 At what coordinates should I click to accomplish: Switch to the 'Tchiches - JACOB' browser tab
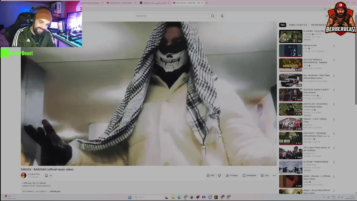point(121,3)
